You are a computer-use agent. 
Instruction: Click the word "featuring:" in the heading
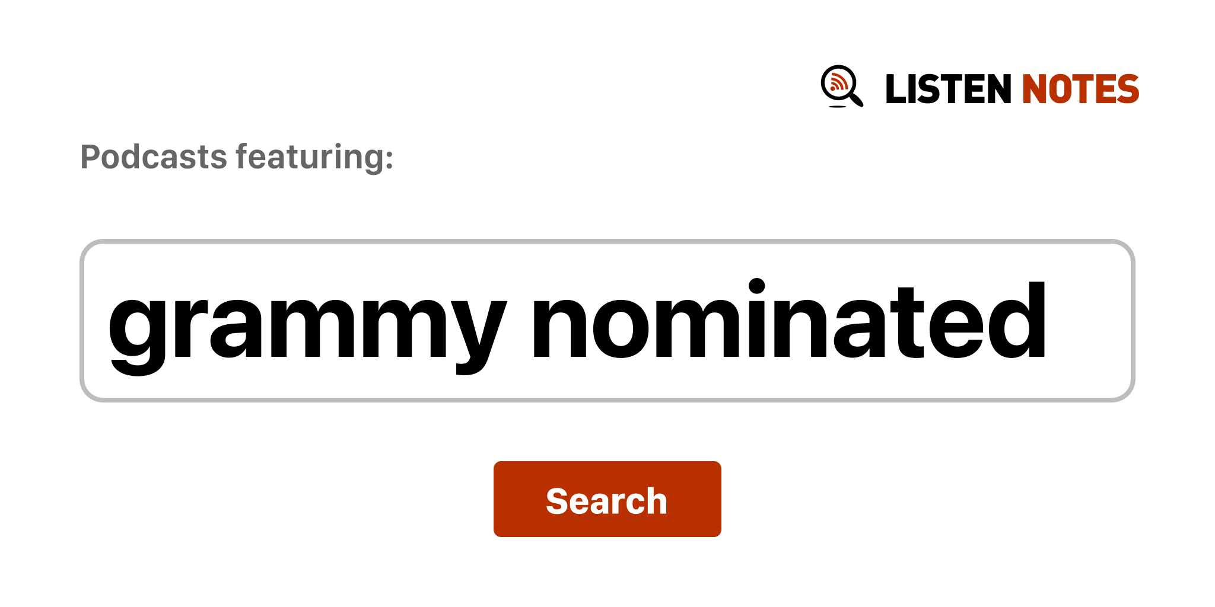pos(314,157)
